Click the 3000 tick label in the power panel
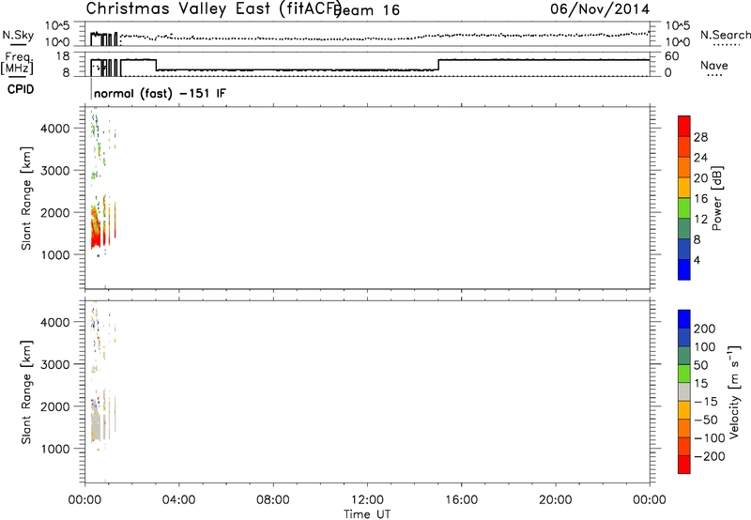The height and width of the screenshot is (520, 751). coord(55,171)
